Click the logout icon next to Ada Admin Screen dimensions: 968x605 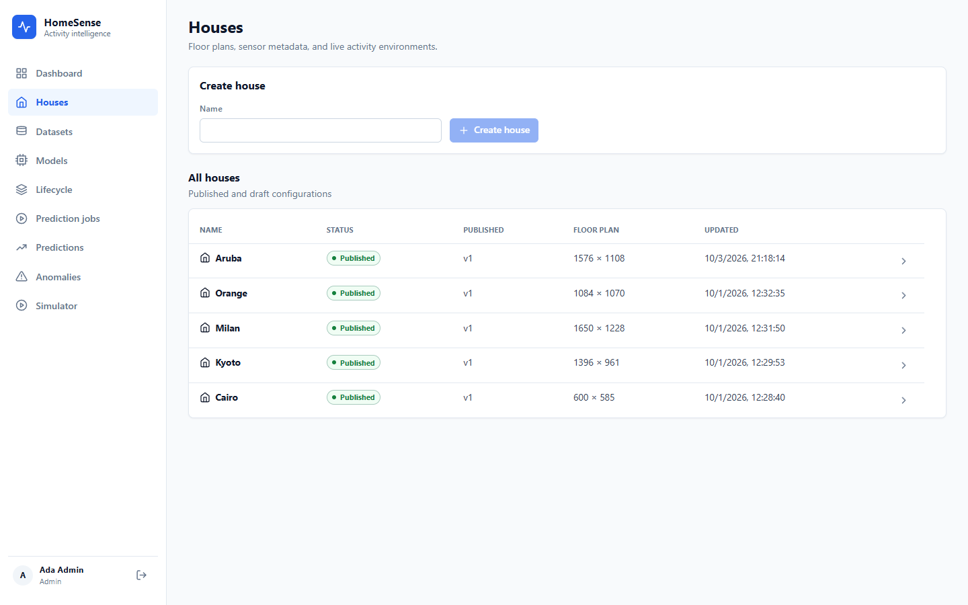141,575
